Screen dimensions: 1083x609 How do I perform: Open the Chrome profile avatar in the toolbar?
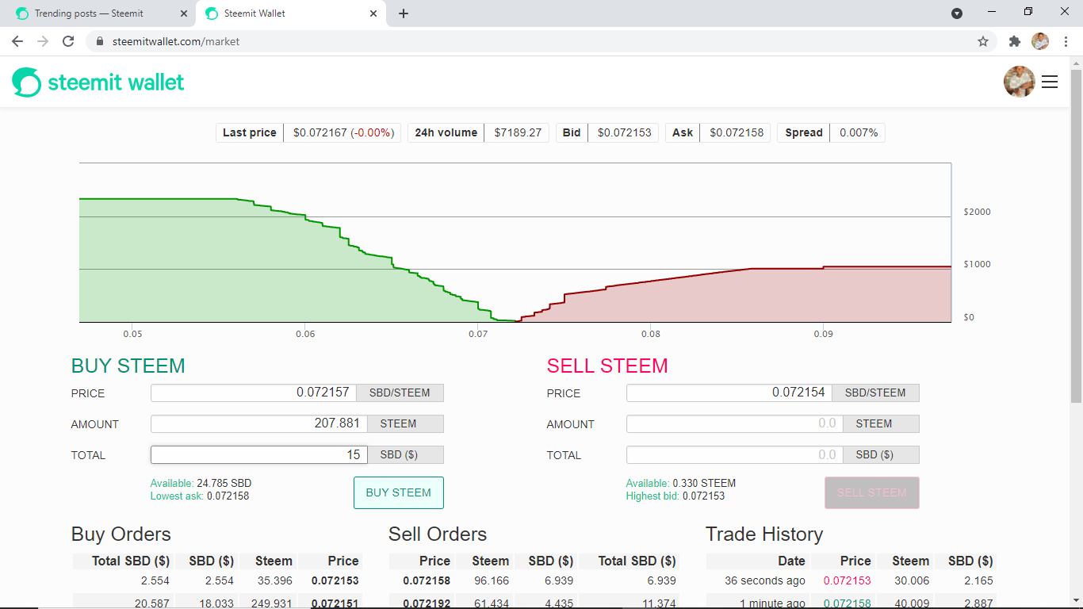(x=1039, y=41)
